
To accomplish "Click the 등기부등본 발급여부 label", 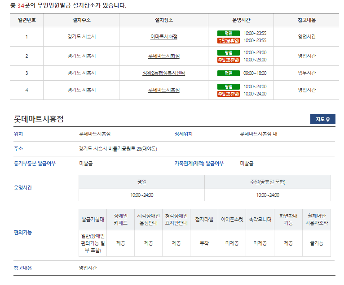I will (35, 163).
